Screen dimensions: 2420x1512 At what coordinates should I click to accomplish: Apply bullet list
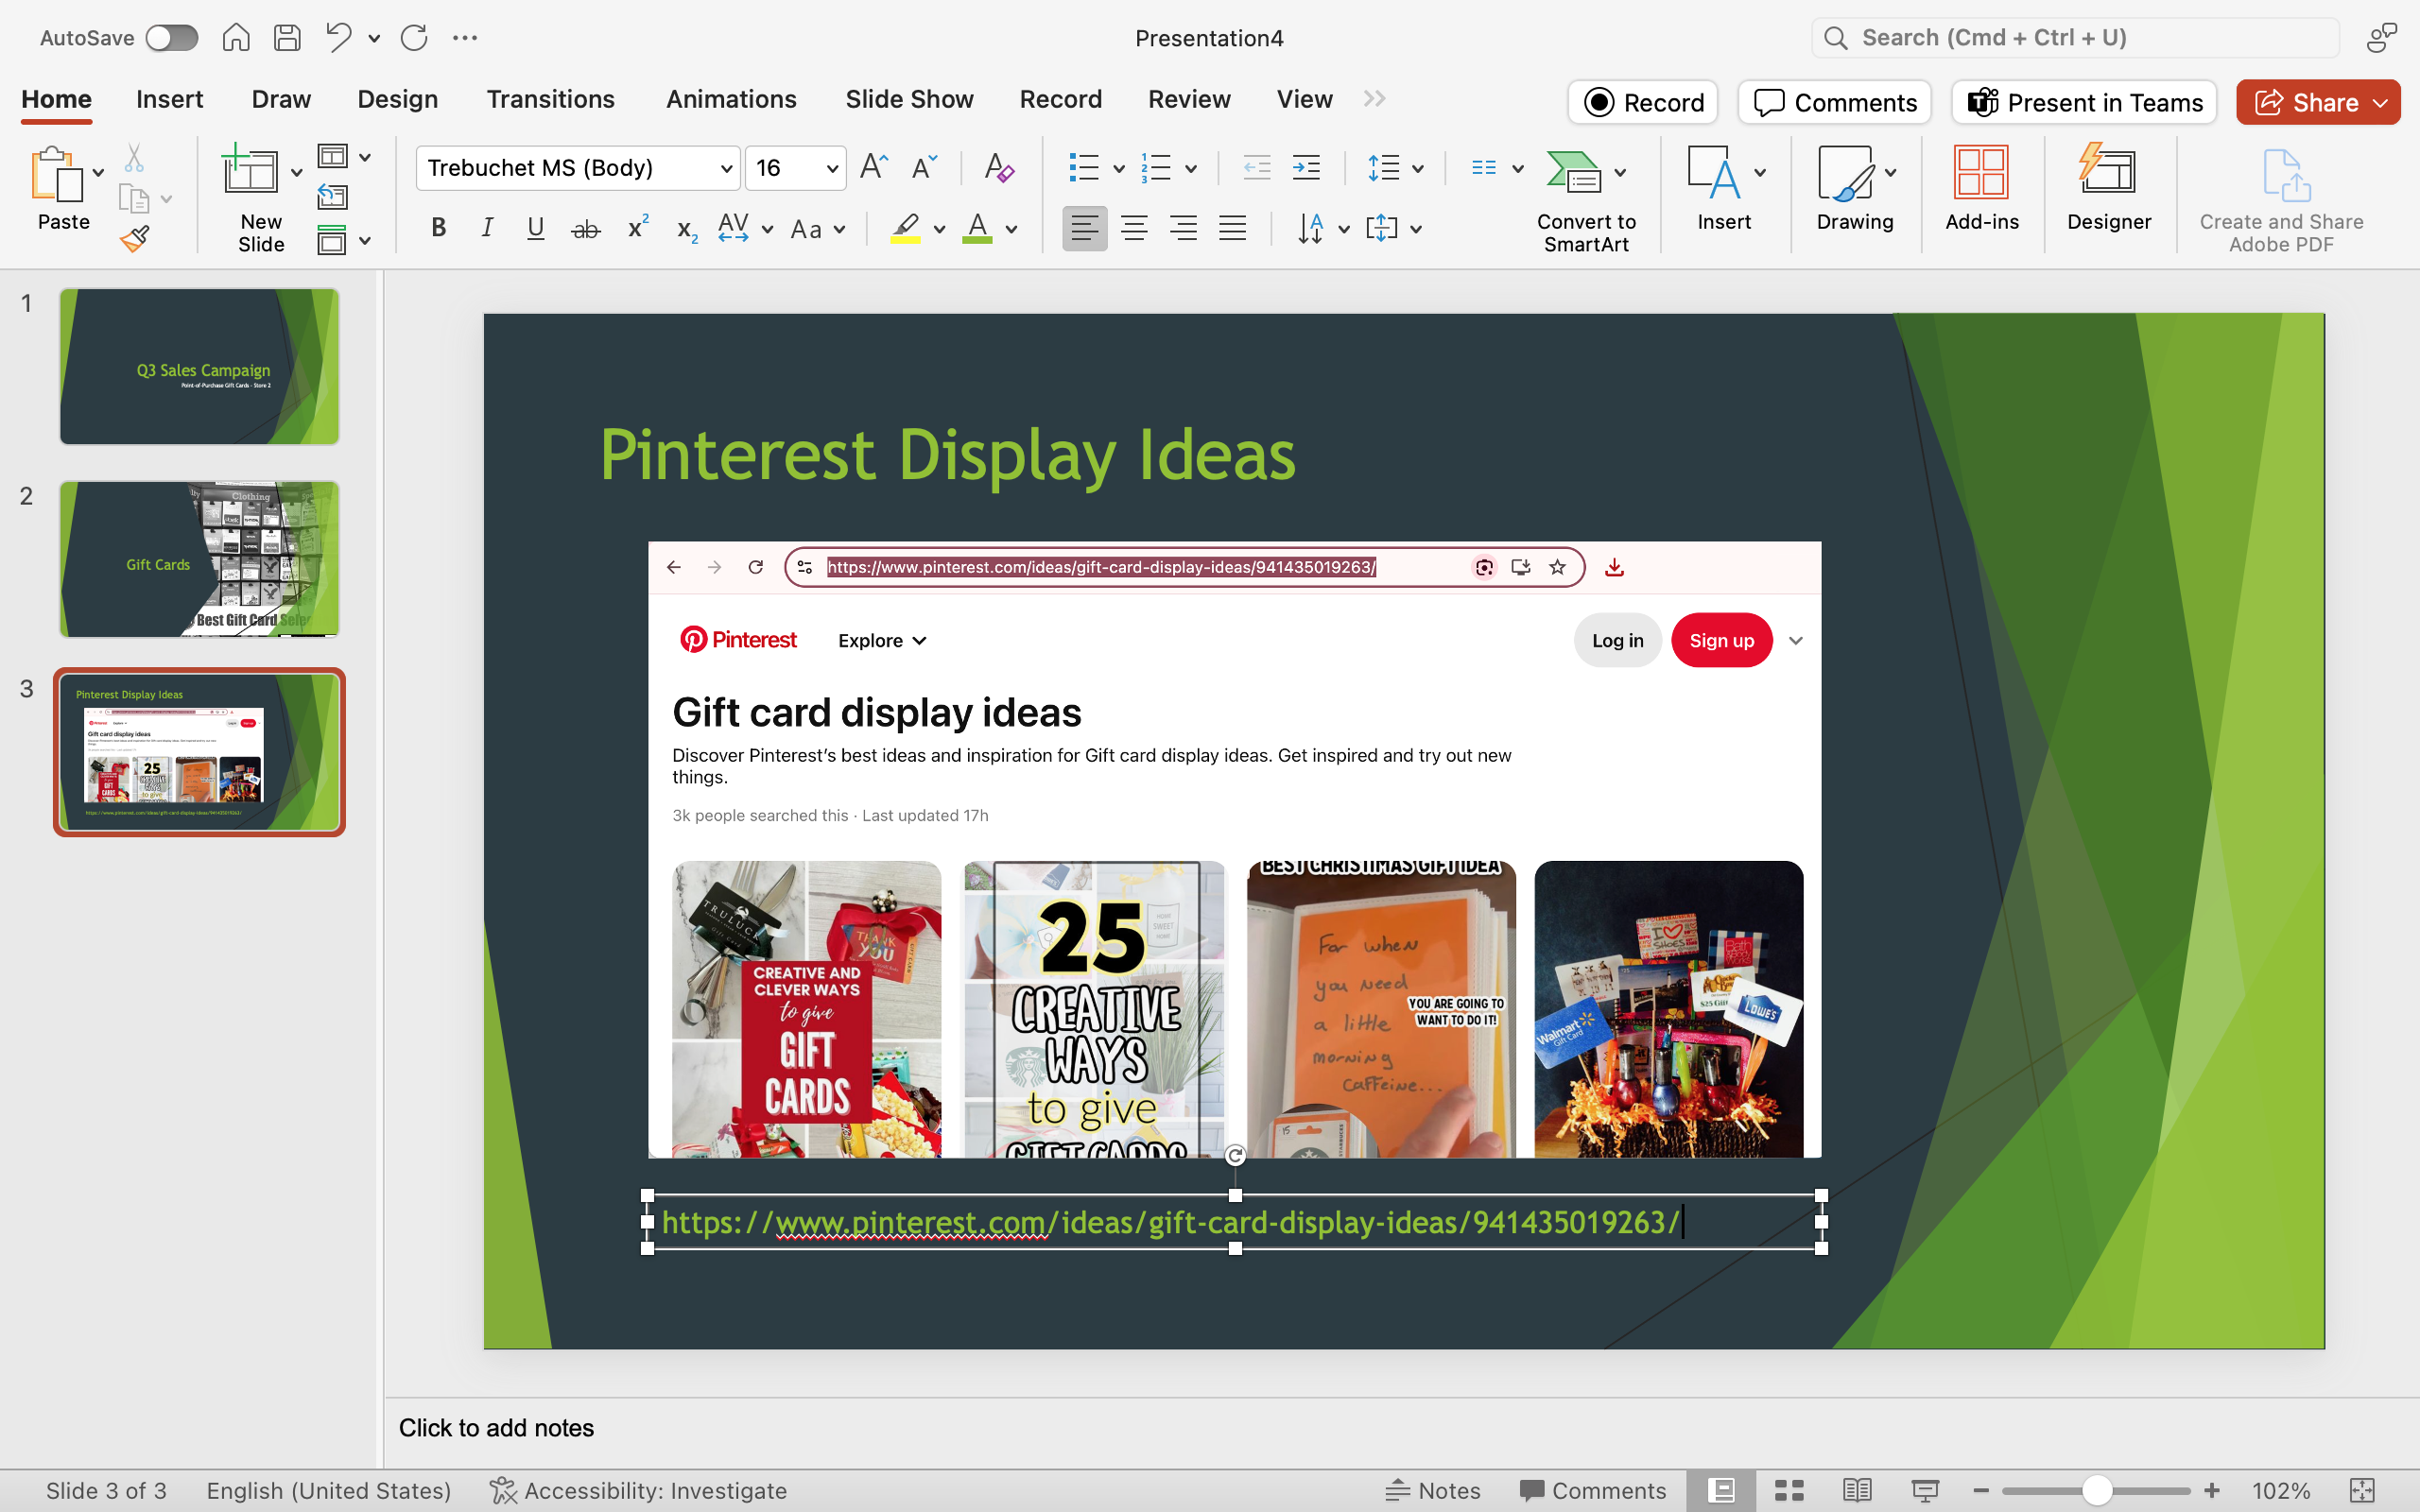tap(1083, 167)
